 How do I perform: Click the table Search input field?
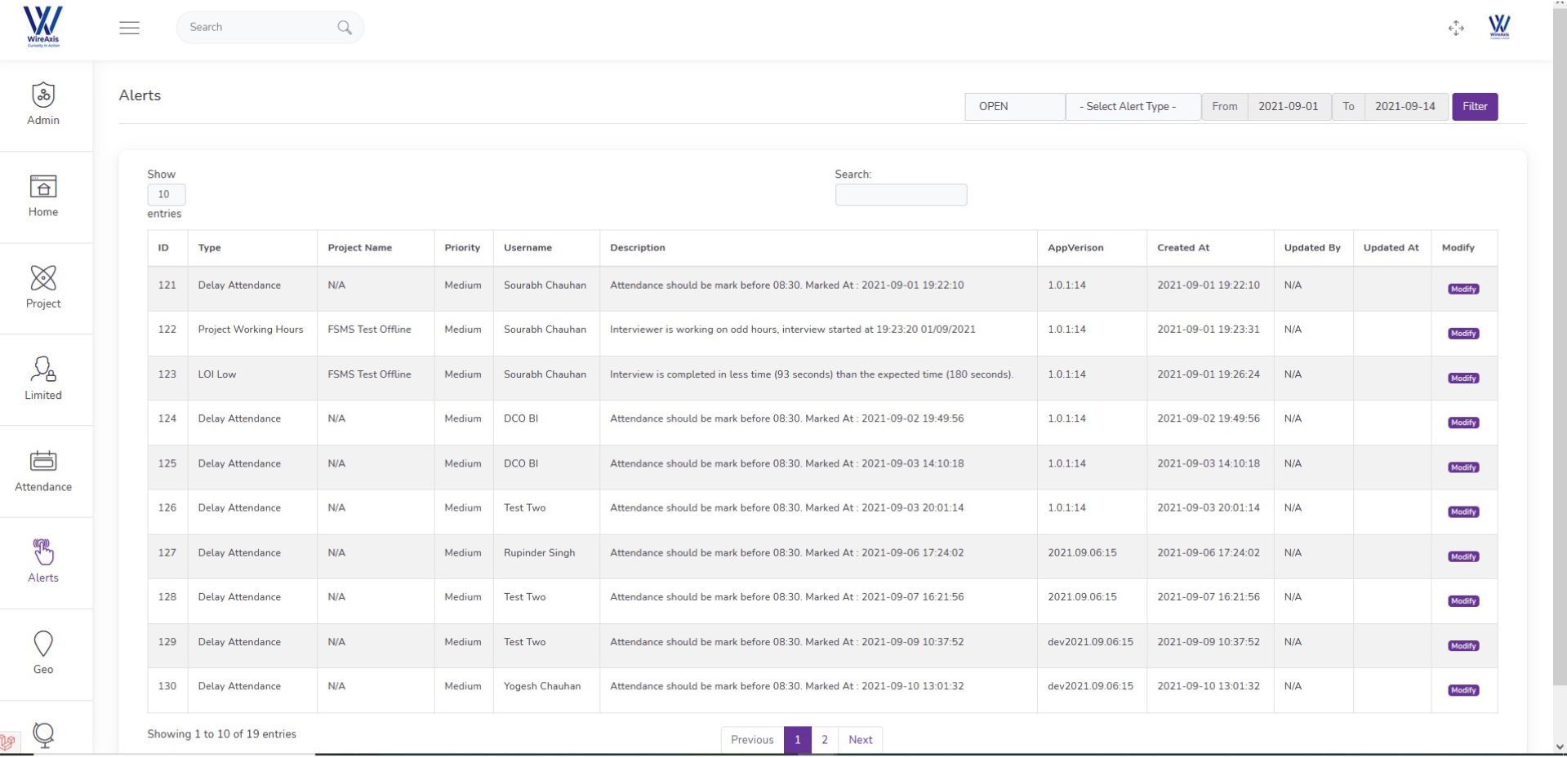pyautogui.click(x=901, y=195)
